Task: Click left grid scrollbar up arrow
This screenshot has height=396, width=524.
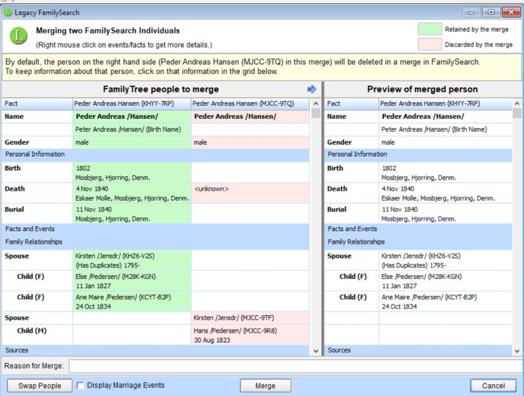Action: point(315,103)
